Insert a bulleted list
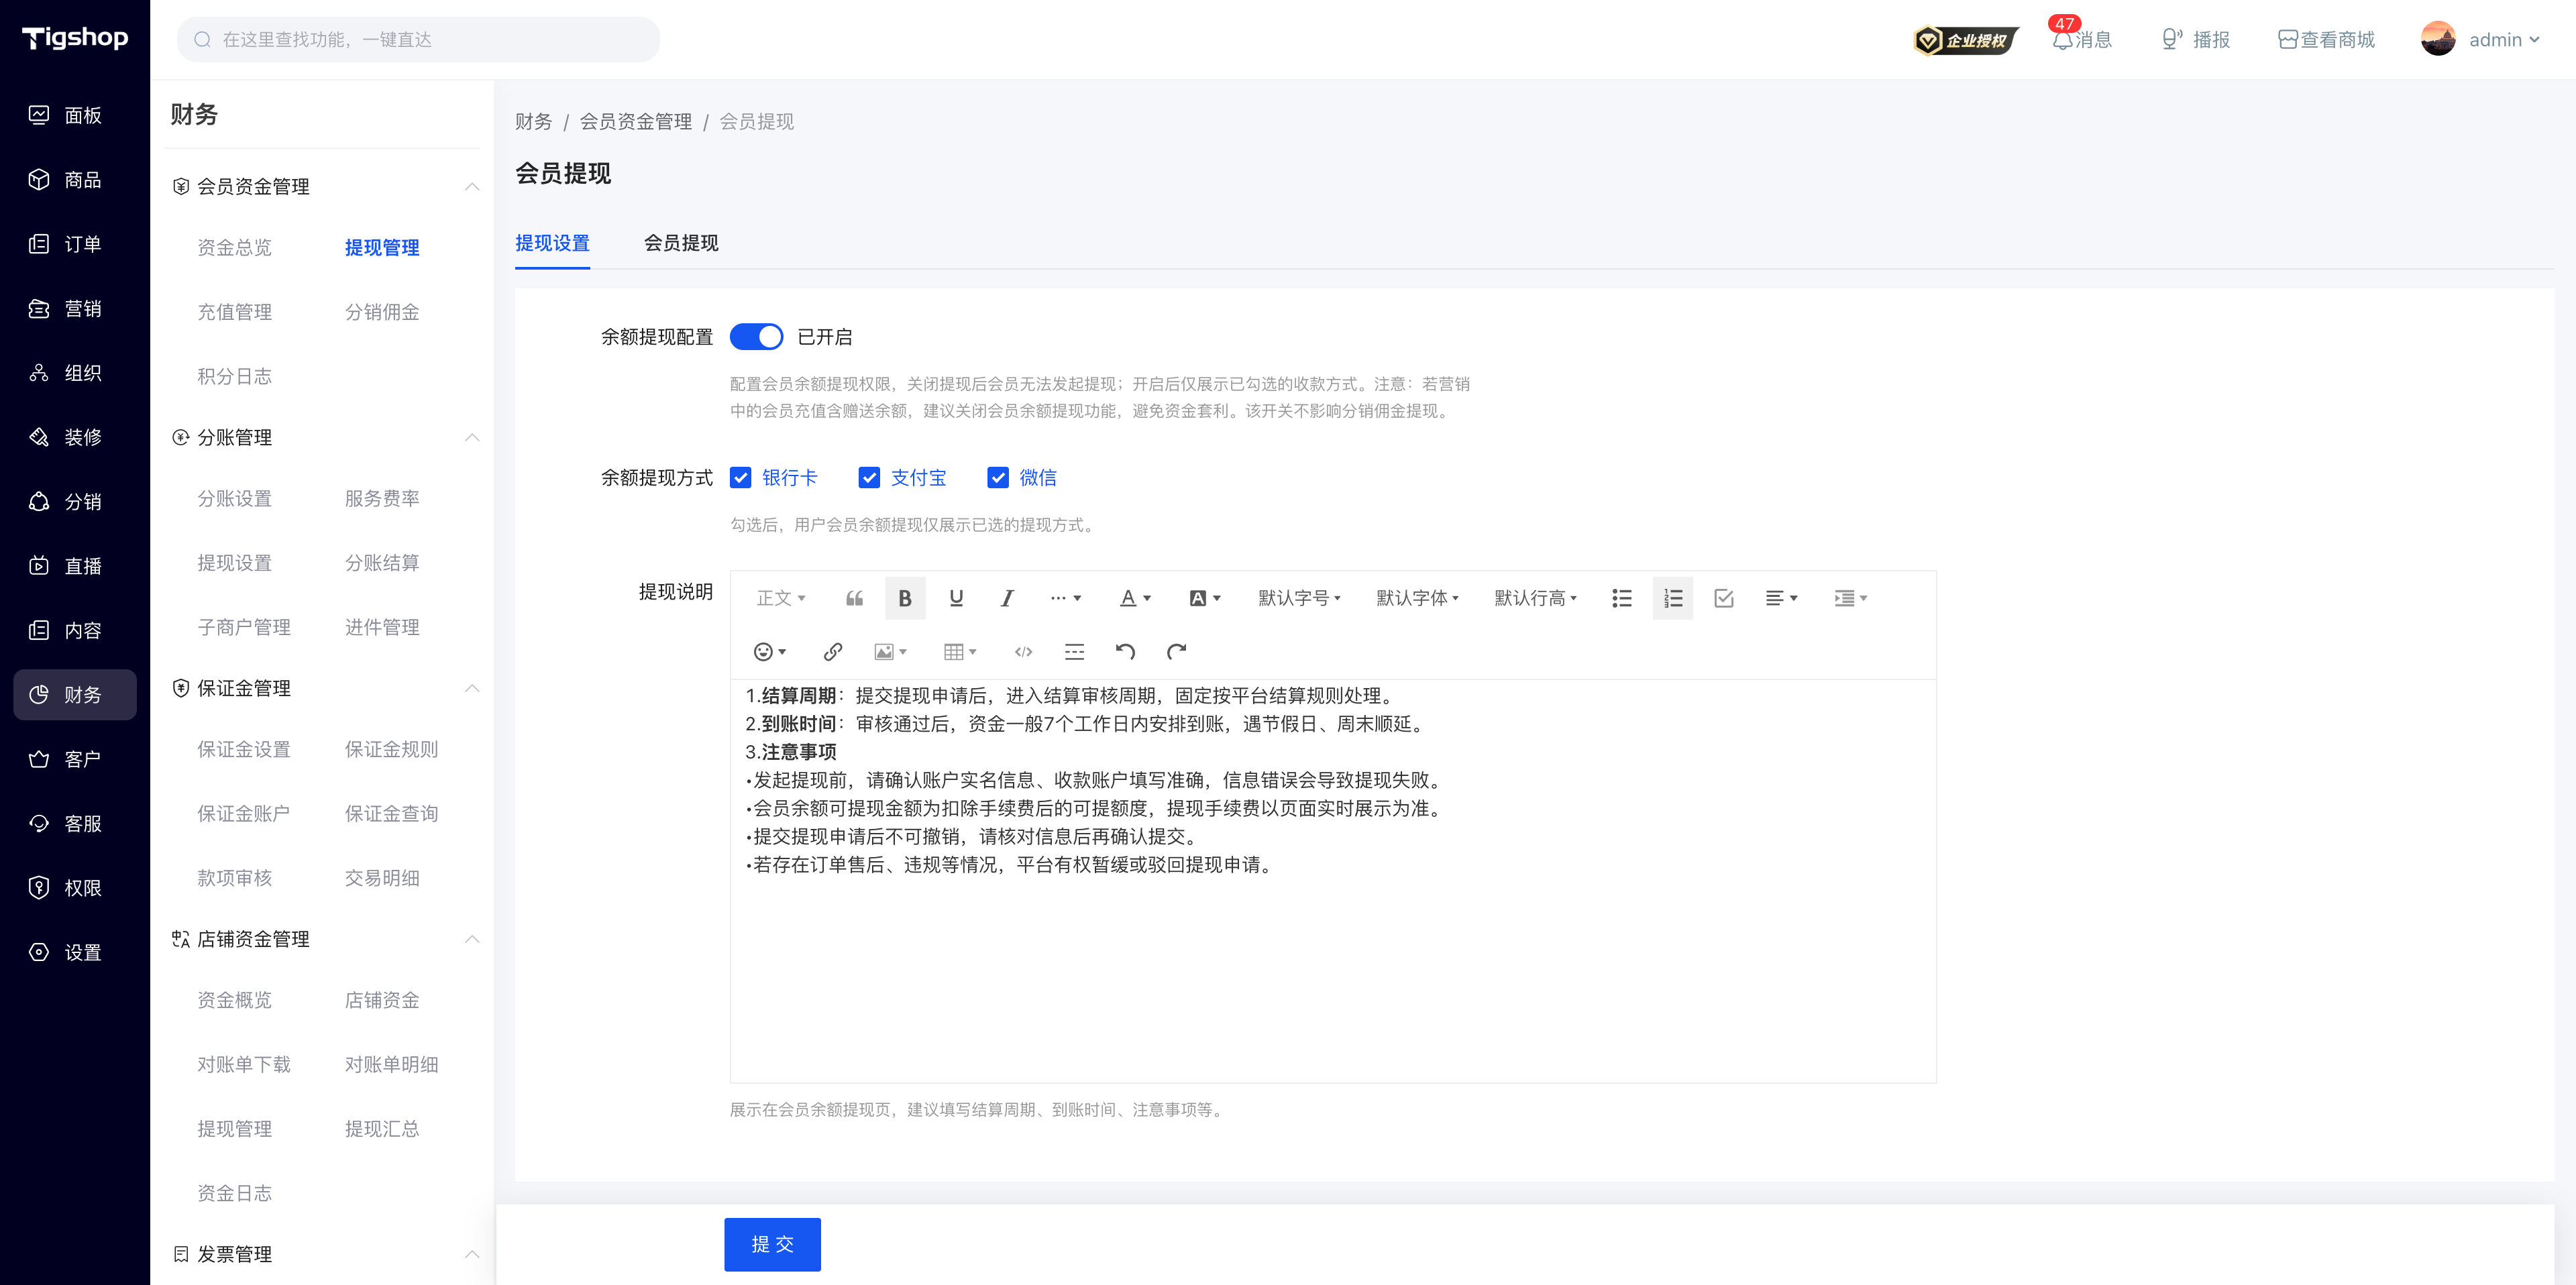 1622,598
